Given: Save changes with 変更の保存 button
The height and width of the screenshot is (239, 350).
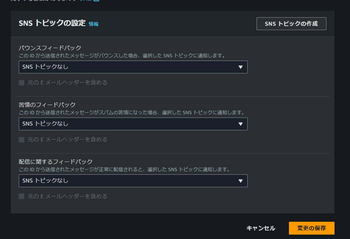Looking at the screenshot, I should point(312,228).
